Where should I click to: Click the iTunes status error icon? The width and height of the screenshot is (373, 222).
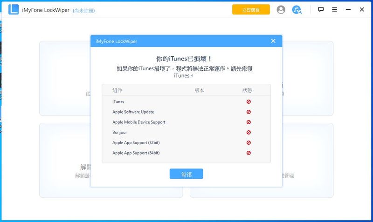(249, 101)
